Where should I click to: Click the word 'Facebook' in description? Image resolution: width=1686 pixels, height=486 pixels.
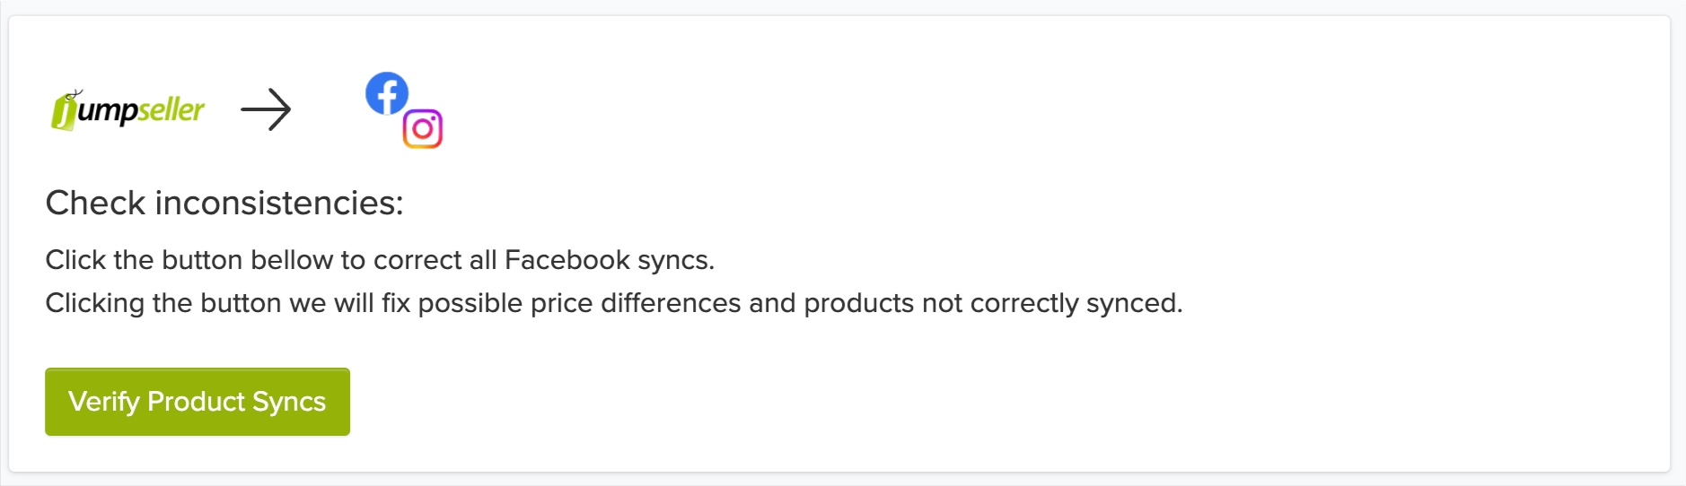(x=567, y=260)
